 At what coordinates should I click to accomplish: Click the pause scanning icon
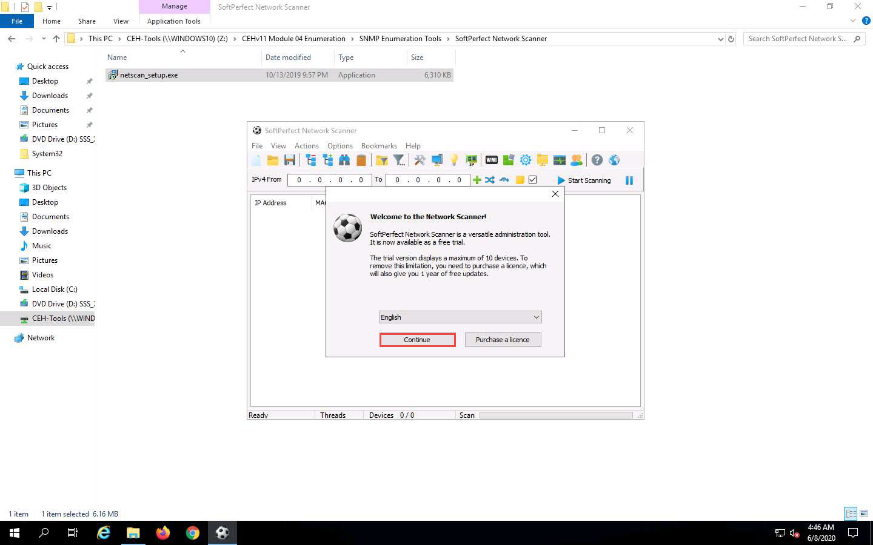coord(629,180)
